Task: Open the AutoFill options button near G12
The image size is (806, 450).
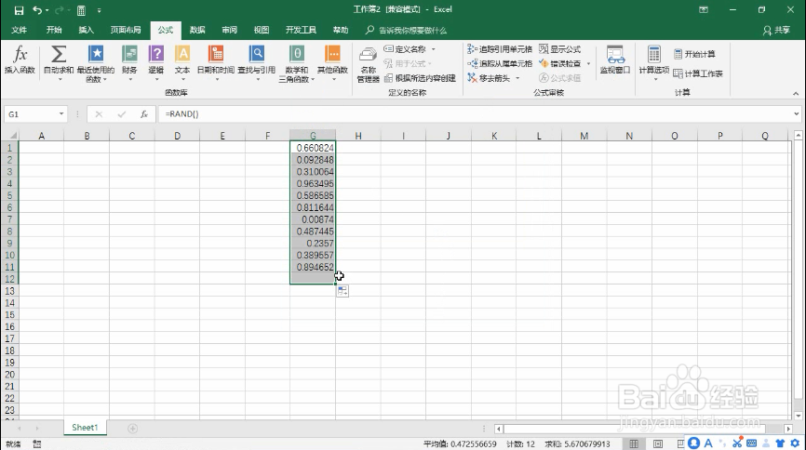Action: [343, 291]
